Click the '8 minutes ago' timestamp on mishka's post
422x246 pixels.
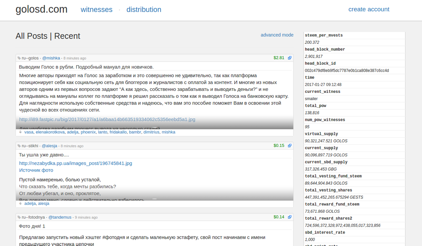(75, 58)
